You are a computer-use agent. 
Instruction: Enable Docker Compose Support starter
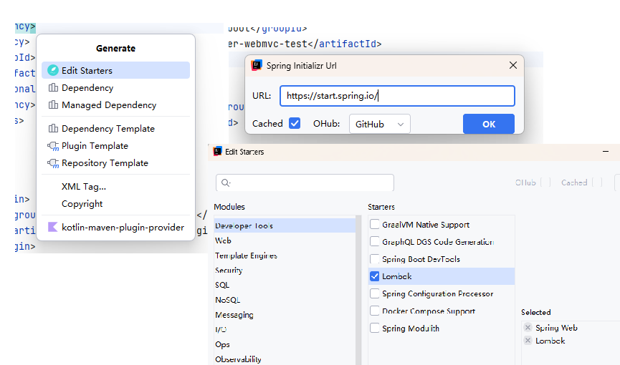pyautogui.click(x=374, y=311)
